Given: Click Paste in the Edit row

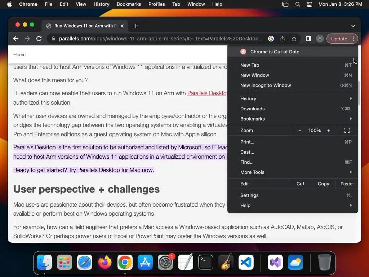Looking at the screenshot, I should (x=346, y=184).
